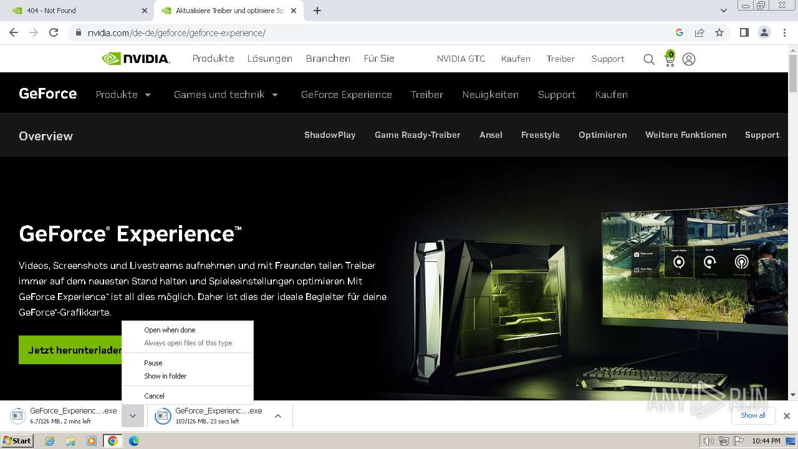This screenshot has width=798, height=449.
Task: Jump to the Optimieren section
Action: 603,135
